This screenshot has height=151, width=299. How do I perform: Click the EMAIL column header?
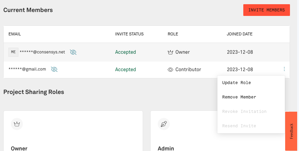(x=15, y=34)
